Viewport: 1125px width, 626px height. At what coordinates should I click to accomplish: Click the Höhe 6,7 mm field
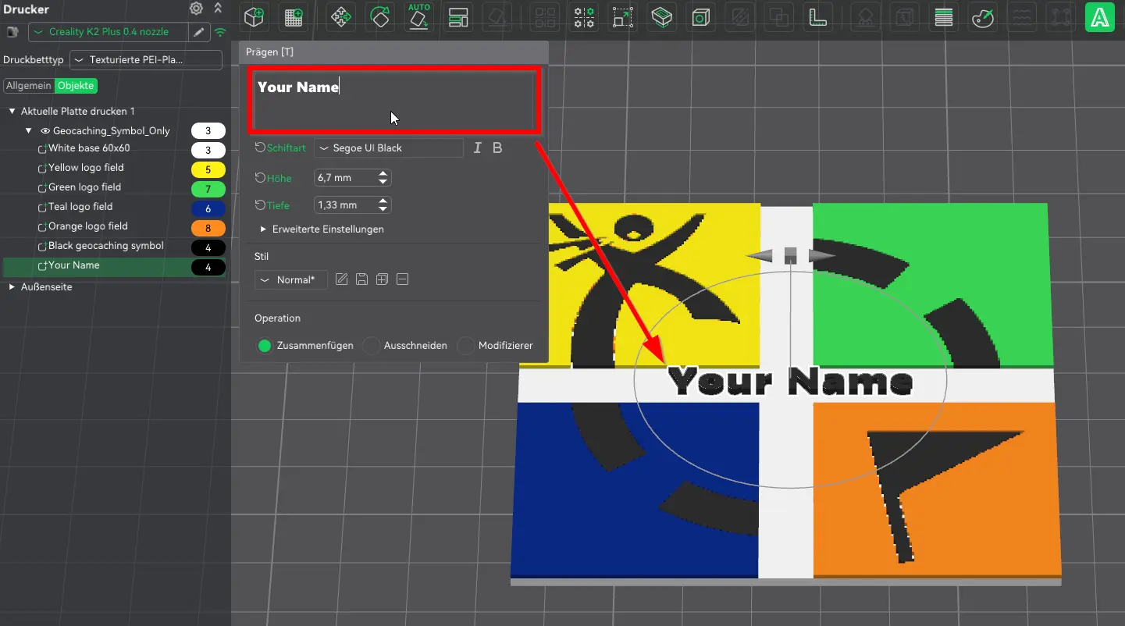pos(352,178)
